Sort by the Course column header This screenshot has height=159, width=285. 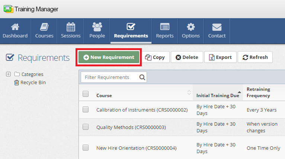point(104,95)
